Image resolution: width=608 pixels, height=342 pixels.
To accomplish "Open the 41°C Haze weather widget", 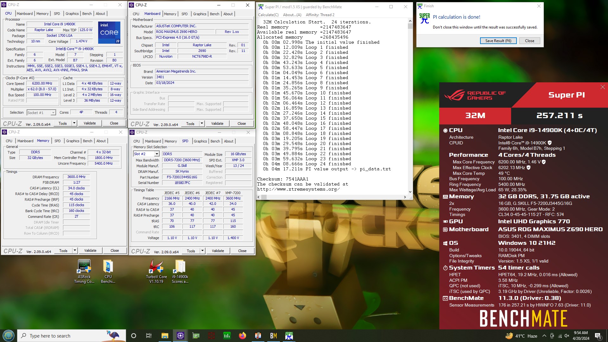I will (522, 336).
